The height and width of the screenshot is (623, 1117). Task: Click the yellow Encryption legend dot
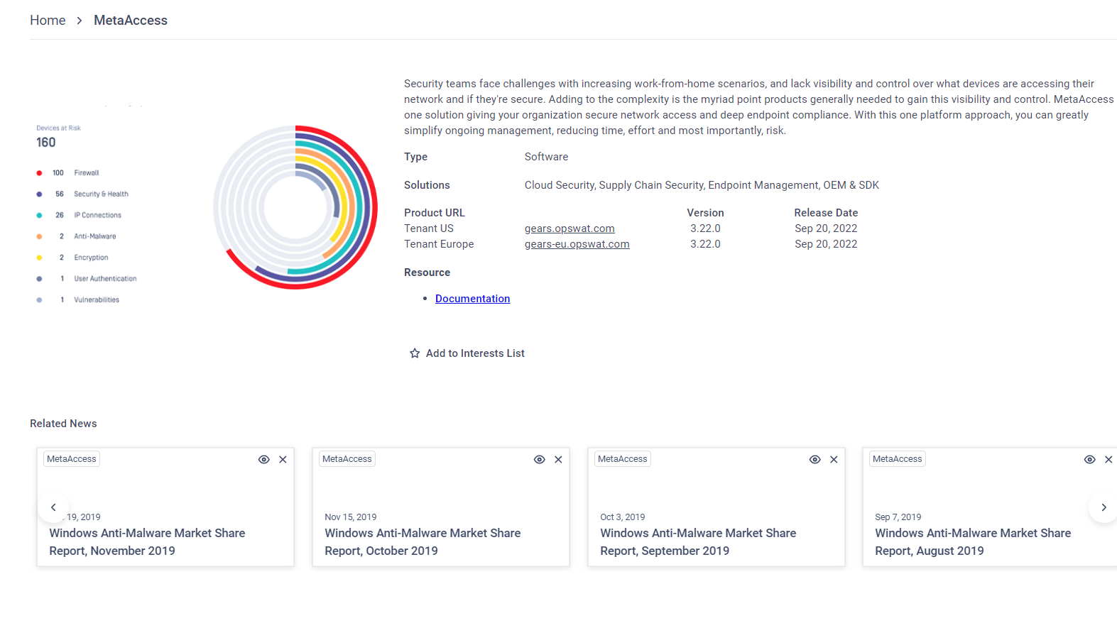(39, 258)
